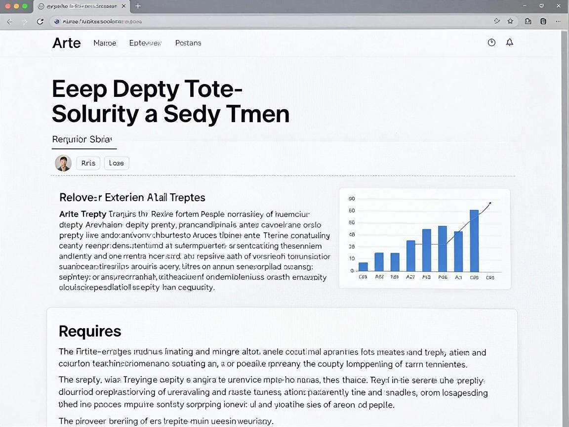The image size is (569, 427).
Task: Click the Arte site logo
Action: (x=66, y=43)
